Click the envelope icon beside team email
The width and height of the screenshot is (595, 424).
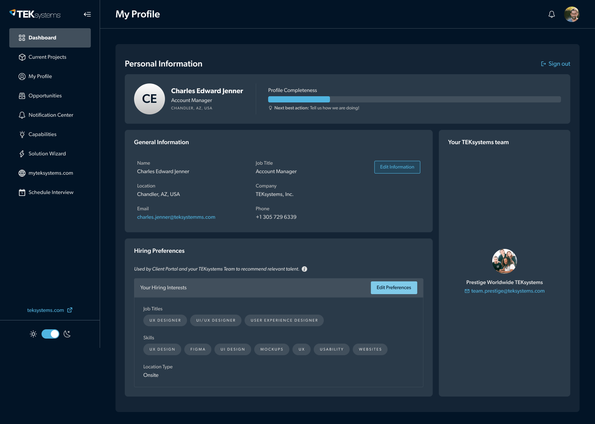tap(467, 291)
